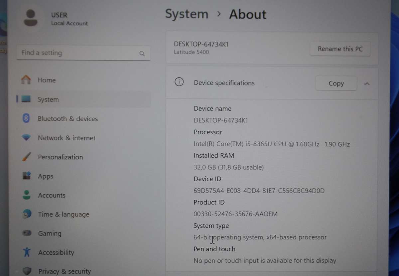The width and height of the screenshot is (399, 276).
Task: Copy the device specifications
Action: point(336,83)
